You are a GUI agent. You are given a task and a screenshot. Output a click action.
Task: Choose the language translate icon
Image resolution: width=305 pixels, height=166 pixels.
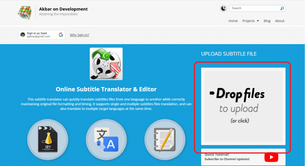click(106, 139)
